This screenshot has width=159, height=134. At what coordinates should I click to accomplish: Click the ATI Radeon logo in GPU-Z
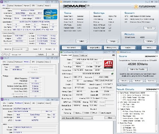coord(108,64)
